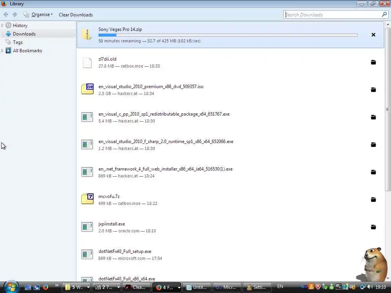Click the EN language indicator

pos(280,287)
